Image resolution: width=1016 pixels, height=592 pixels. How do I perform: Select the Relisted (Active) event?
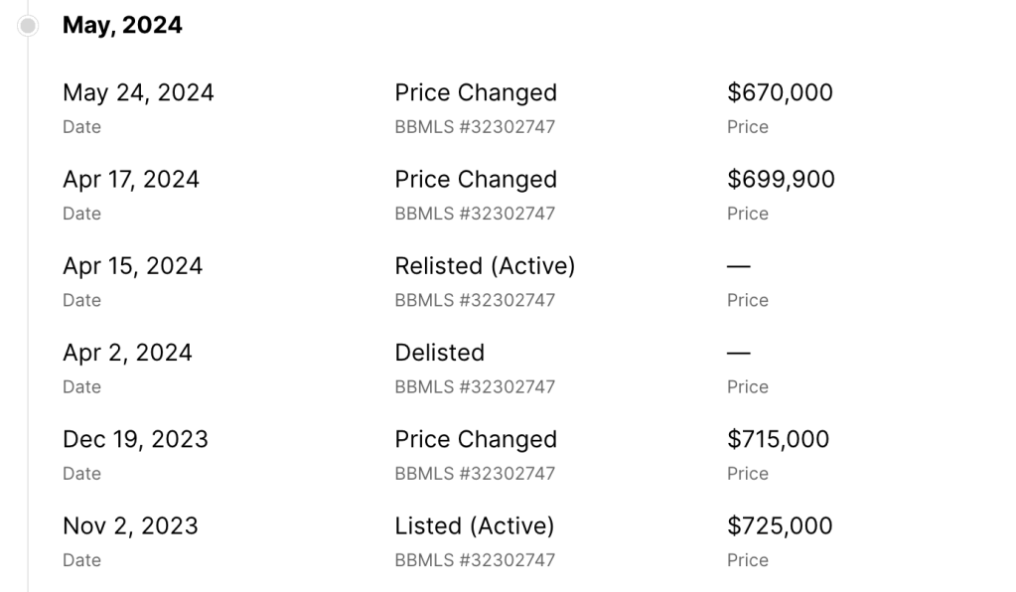pyautogui.click(x=485, y=266)
